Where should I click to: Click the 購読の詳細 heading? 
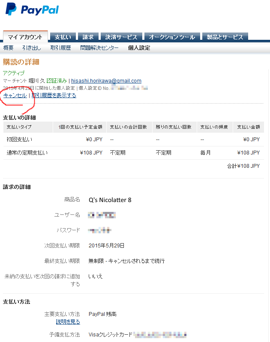tap(21, 62)
